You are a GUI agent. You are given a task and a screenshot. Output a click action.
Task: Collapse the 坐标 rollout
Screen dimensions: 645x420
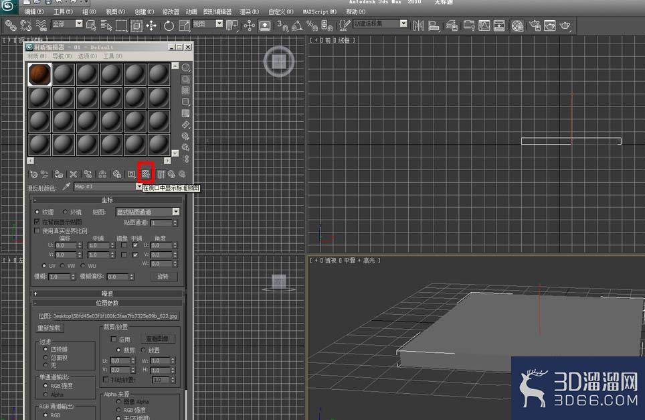[x=107, y=200]
